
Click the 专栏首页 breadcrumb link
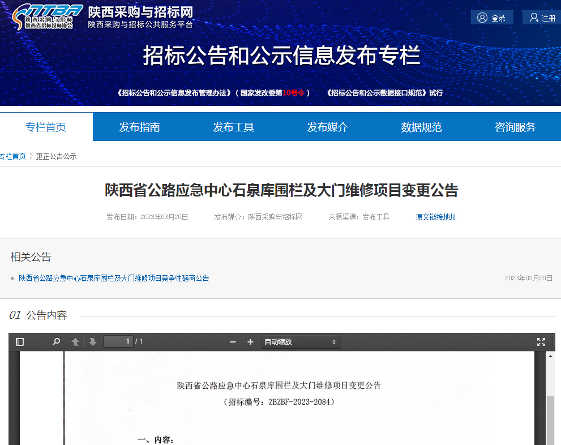click(x=12, y=156)
